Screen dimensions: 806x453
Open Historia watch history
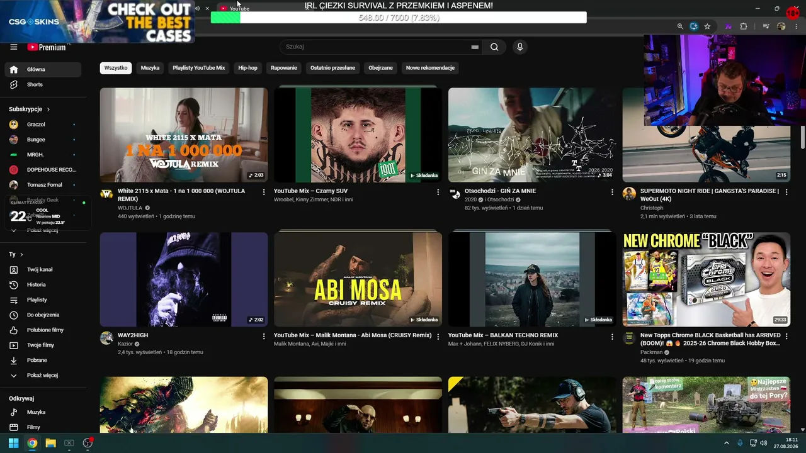click(x=43, y=284)
